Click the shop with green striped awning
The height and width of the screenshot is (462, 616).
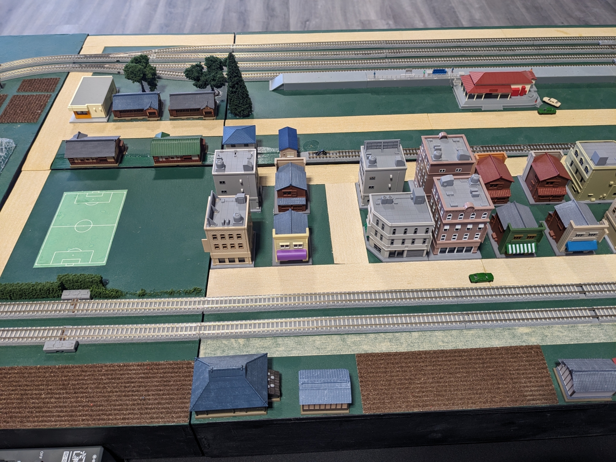point(517,229)
